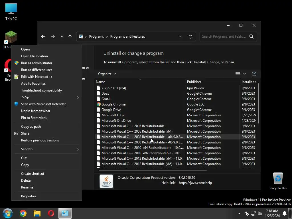Click Programs breadcrumb in address bar
Screen dimensions: 292x219
(x=96, y=36)
